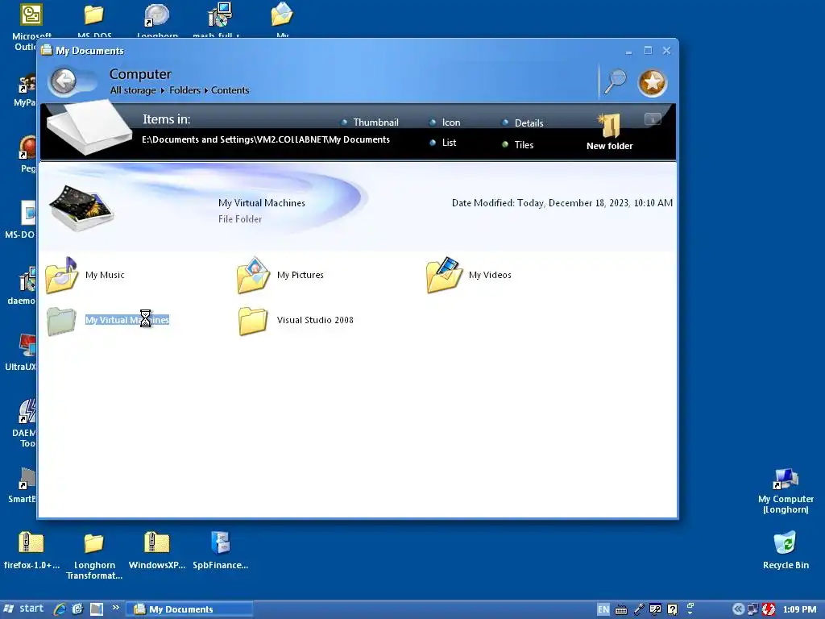This screenshot has height=619, width=825.
Task: Click the small panel toggle icon right of New folder
Action: [653, 119]
